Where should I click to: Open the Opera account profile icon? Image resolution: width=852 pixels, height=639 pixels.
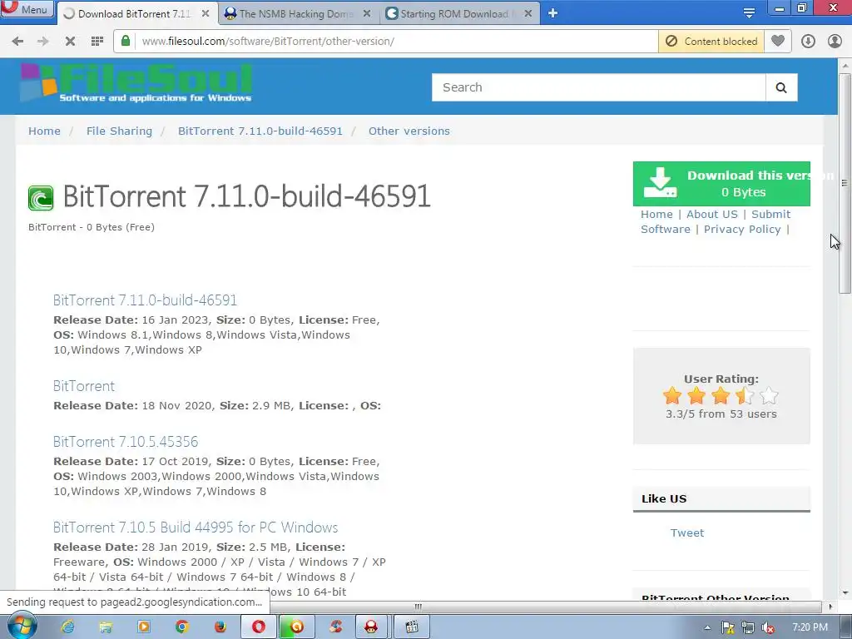coord(835,42)
